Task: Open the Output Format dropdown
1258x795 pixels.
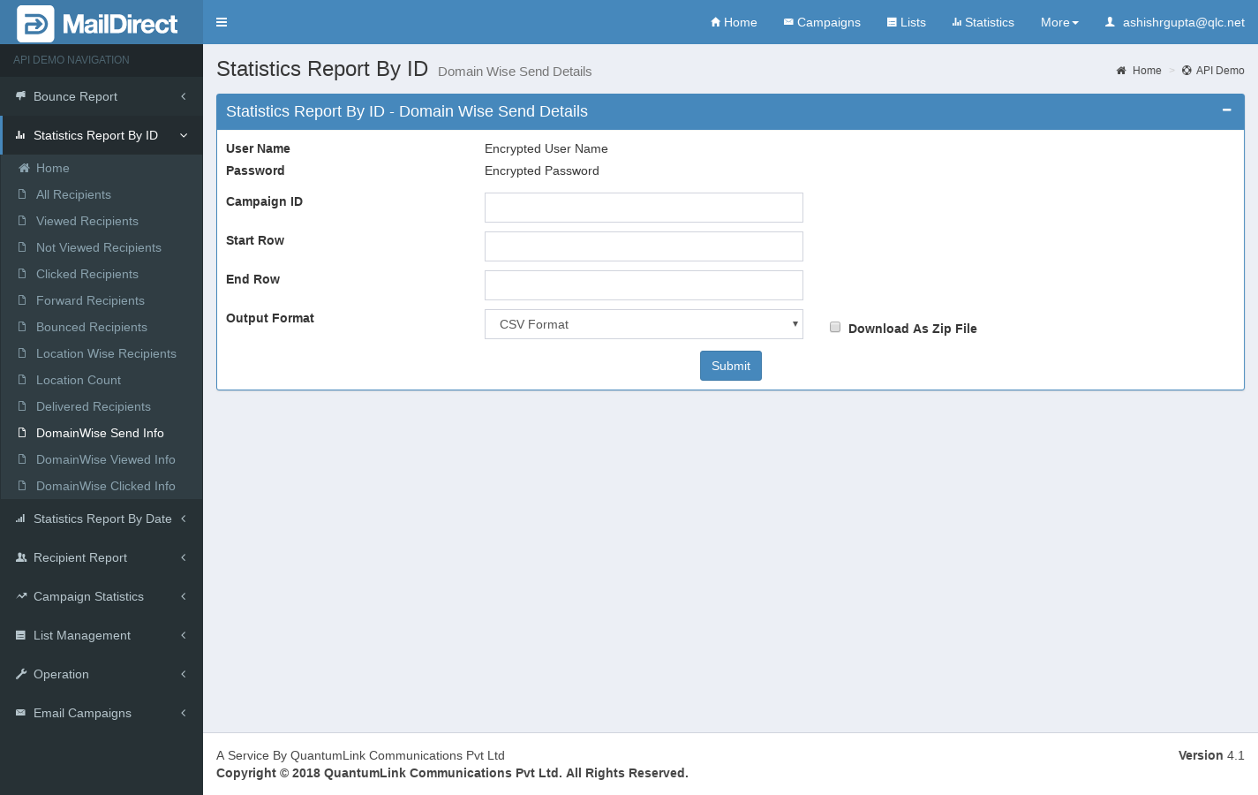Action: pyautogui.click(x=644, y=324)
